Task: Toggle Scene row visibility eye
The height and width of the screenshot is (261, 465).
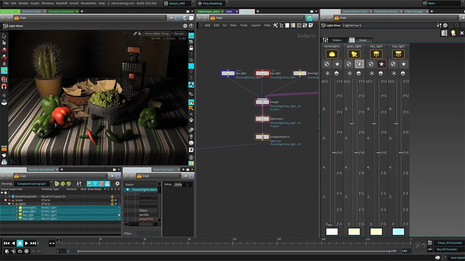Action: click(116, 200)
